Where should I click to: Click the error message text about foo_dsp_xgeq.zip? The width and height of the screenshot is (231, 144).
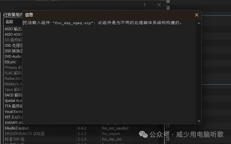(x=102, y=23)
